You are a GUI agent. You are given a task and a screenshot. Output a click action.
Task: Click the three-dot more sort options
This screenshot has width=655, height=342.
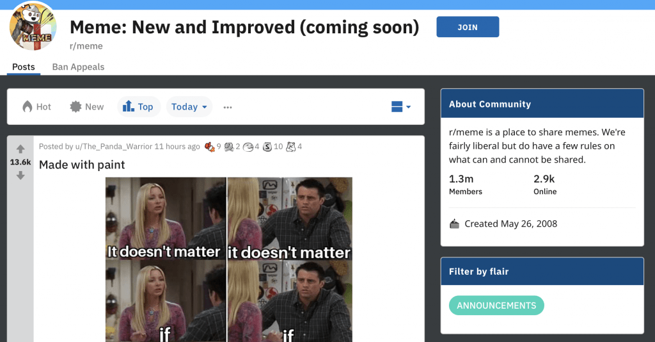(x=228, y=107)
